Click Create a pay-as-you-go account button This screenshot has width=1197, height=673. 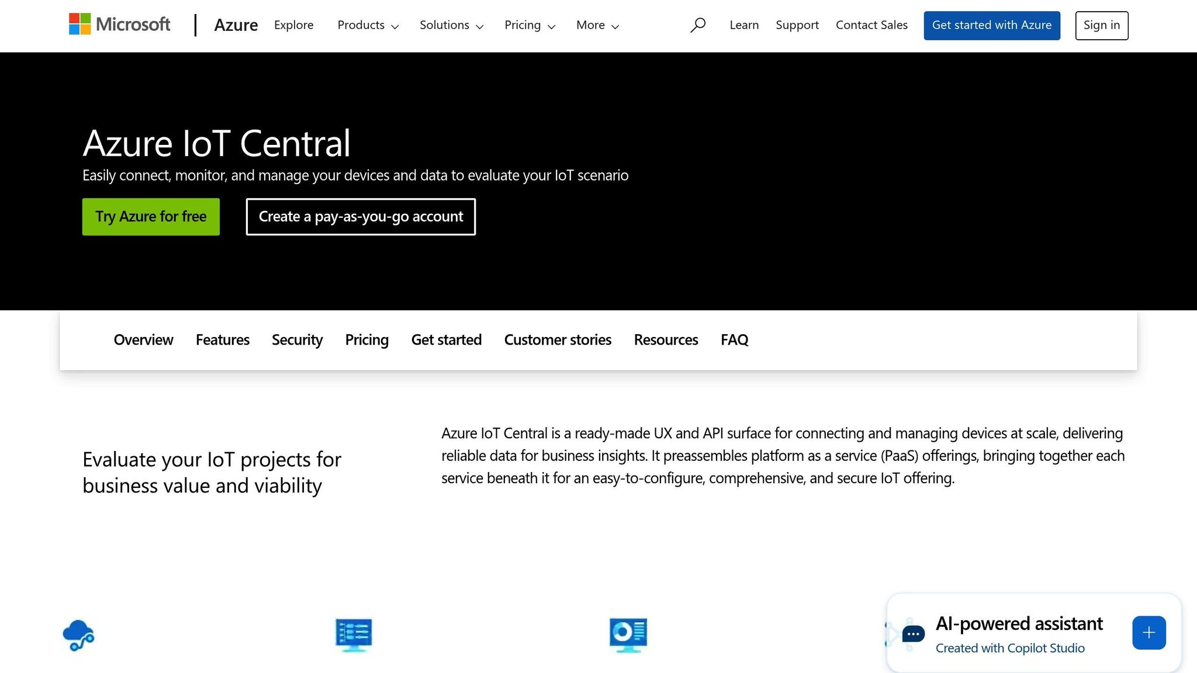[x=361, y=217]
